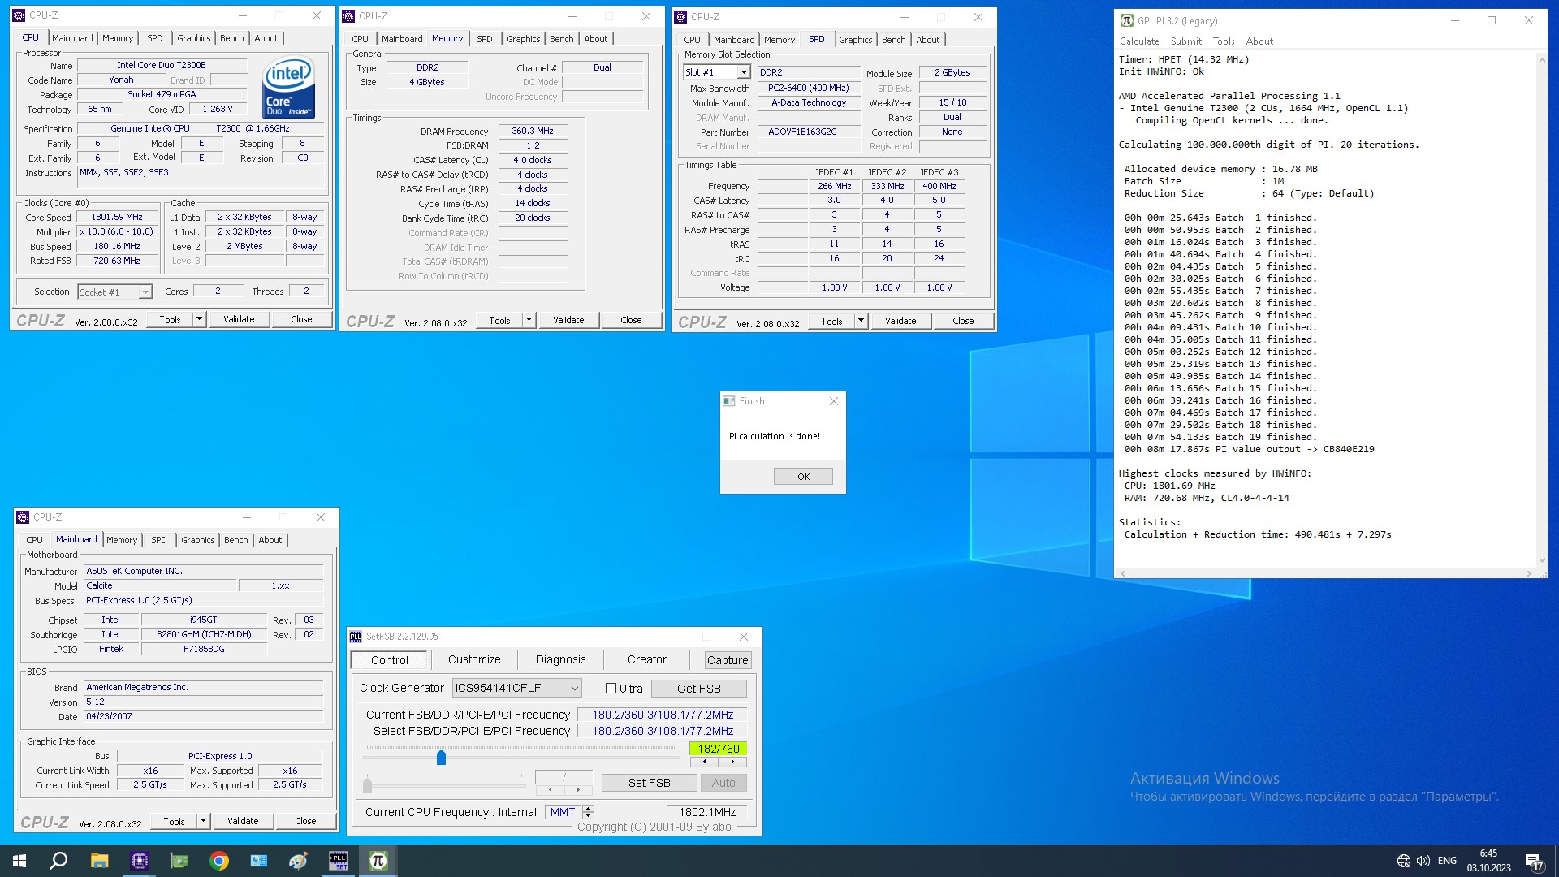The height and width of the screenshot is (877, 1559).
Task: Open volume speaker icon in system tray
Action: coord(1423,861)
